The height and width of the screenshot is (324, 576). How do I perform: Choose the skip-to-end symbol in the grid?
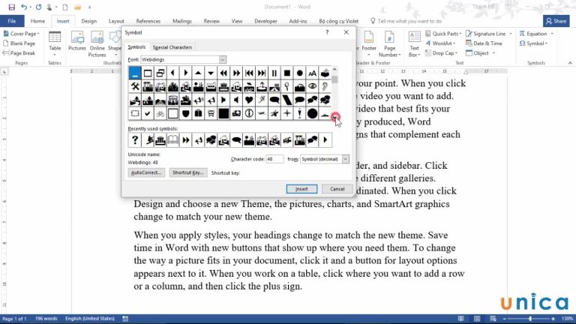[x=262, y=73]
